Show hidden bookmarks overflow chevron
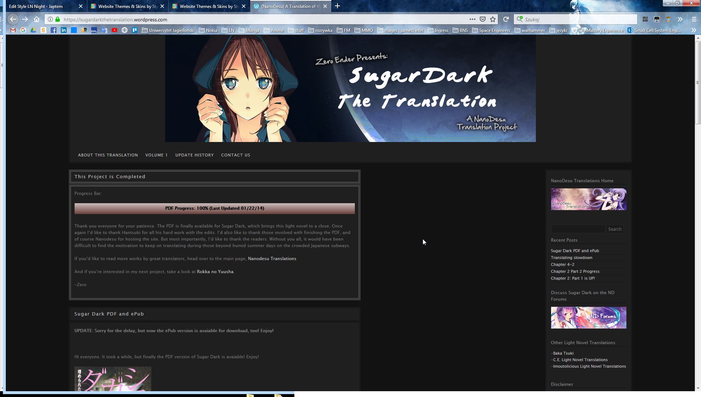This screenshot has height=397, width=701. [x=694, y=30]
